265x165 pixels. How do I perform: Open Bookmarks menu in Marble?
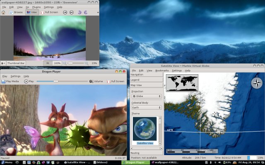(162, 71)
